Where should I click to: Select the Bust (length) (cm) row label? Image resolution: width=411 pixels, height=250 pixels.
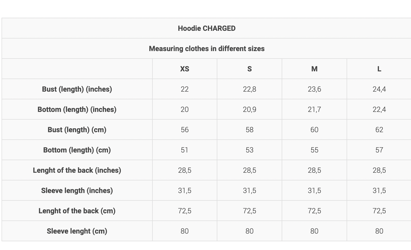(x=77, y=130)
